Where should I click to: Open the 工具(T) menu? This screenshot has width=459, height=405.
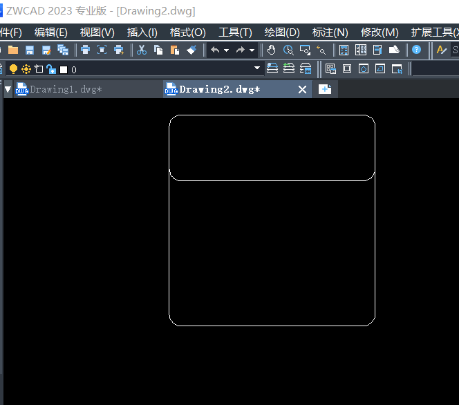coord(235,32)
